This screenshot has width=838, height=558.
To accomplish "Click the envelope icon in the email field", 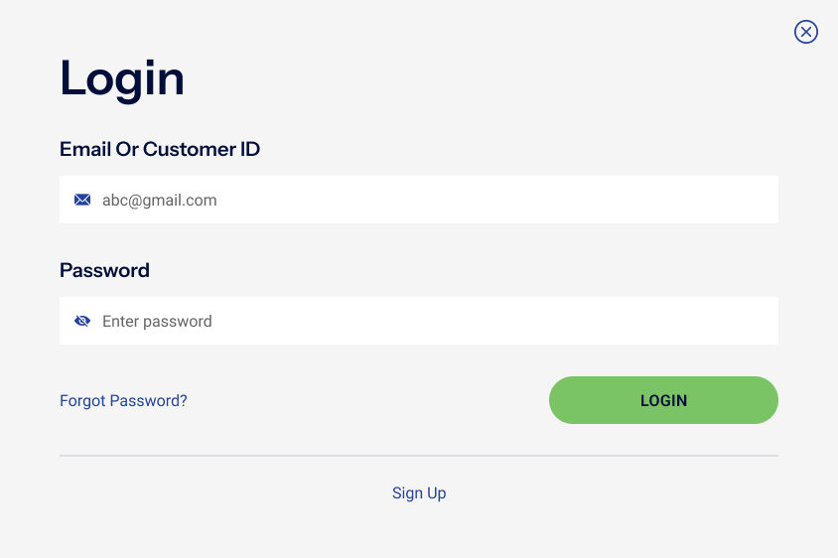I will [x=82, y=201].
